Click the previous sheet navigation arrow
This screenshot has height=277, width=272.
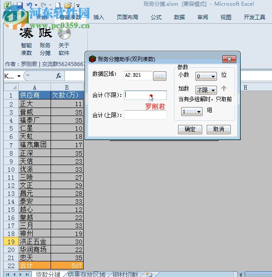pos(14,274)
